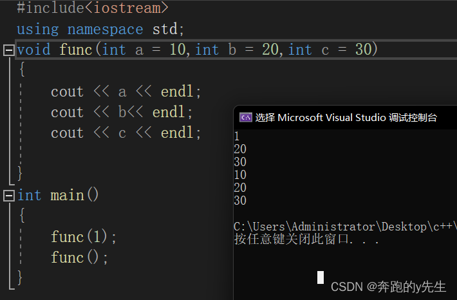The image size is (457, 300).
Task: Click the debug console window icon
Action: point(246,118)
